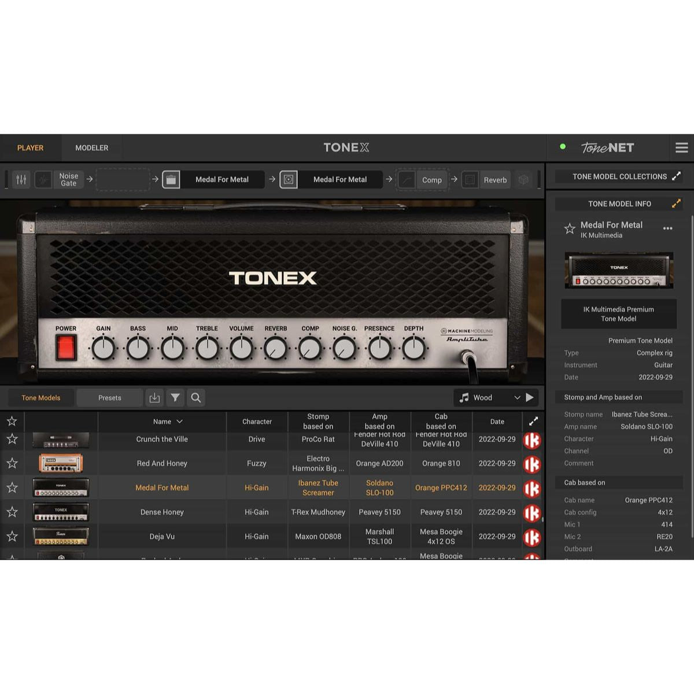This screenshot has height=694, width=694.
Task: Click the Comp block
Action: [432, 180]
